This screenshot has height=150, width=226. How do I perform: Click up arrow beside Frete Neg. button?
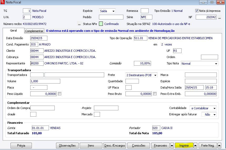219,146
